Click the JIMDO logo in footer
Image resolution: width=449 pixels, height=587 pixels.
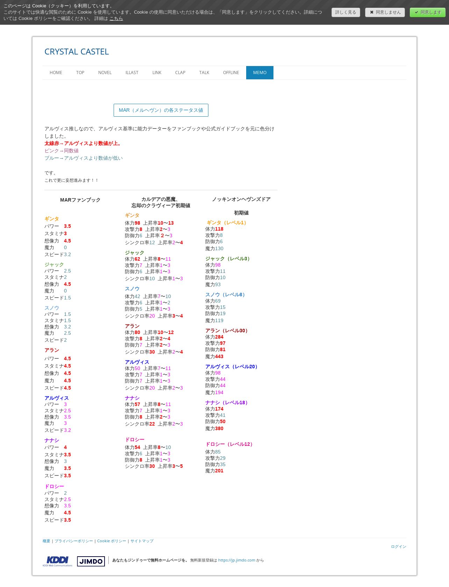91,561
